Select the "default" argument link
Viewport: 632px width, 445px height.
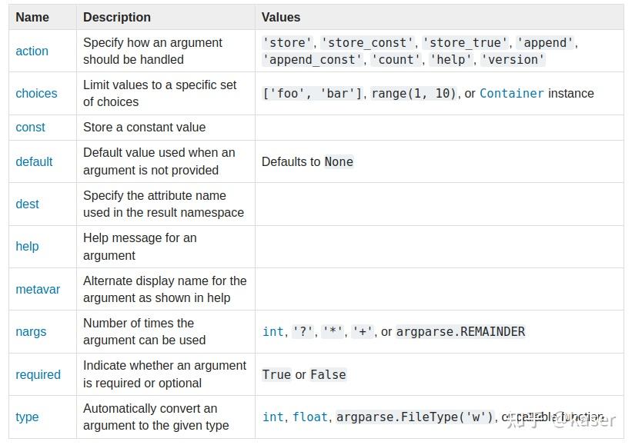click(34, 161)
